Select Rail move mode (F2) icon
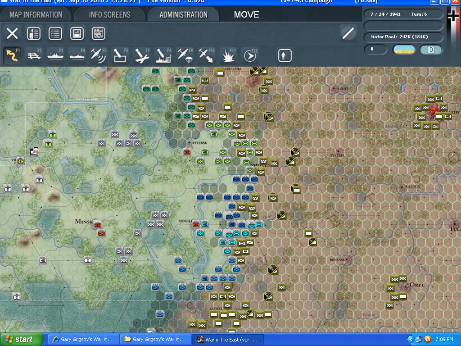The width and height of the screenshot is (461, 346). click(34, 55)
